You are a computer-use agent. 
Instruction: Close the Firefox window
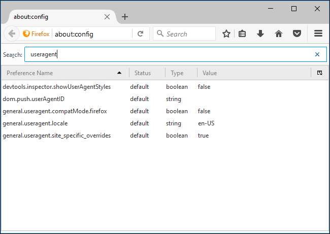317,9
